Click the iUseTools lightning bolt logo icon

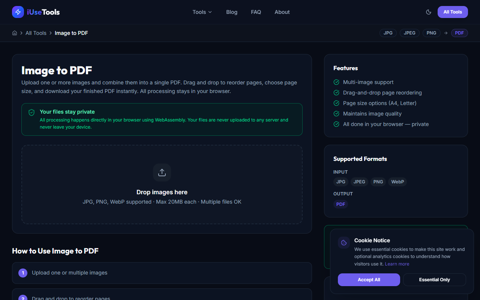(18, 12)
